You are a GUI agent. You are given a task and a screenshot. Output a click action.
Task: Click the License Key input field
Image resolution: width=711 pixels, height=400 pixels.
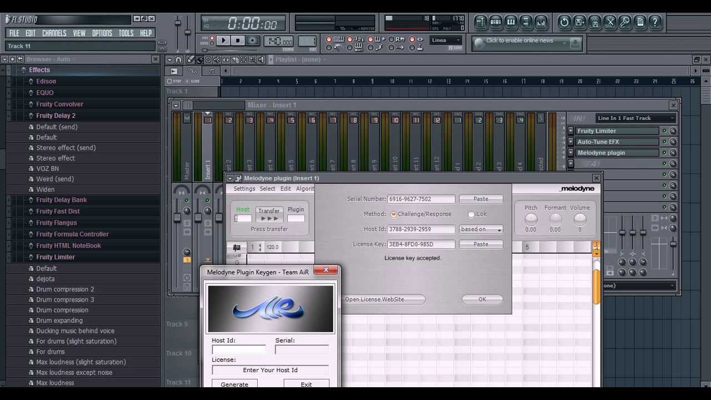(421, 244)
